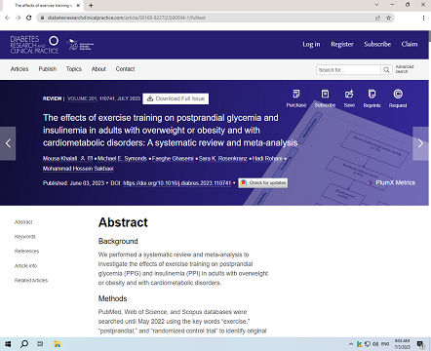This screenshot has width=431, height=351.
Task: Click the Search for input field
Action: (x=348, y=69)
